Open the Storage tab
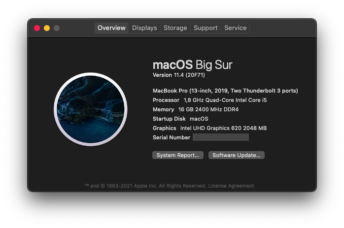 (175, 28)
